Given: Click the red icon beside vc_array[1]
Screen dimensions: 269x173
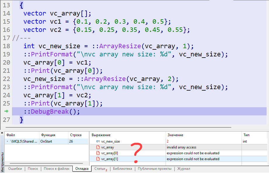Looking at the screenshot, I should [x=98, y=159].
